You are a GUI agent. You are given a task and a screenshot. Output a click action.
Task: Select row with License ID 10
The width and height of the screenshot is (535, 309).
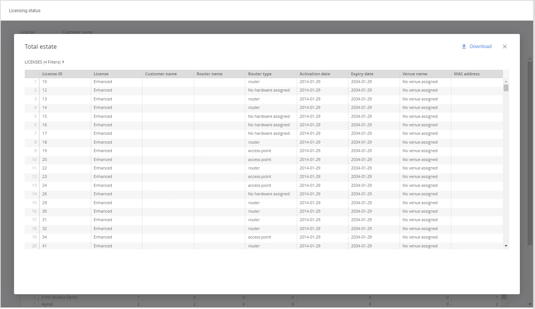coord(45,82)
